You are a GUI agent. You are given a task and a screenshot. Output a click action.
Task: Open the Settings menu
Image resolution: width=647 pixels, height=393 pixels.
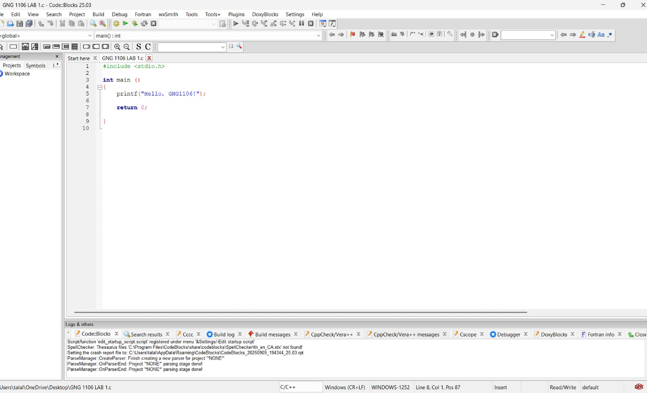(295, 14)
